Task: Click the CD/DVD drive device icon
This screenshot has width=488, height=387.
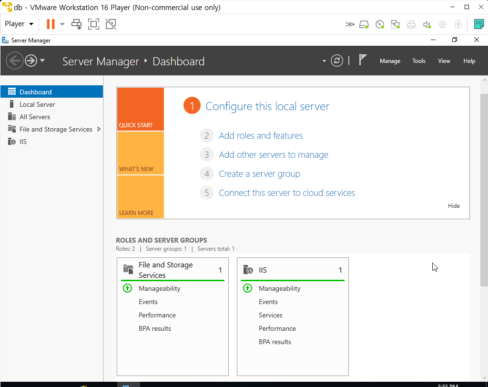Action: [380, 24]
